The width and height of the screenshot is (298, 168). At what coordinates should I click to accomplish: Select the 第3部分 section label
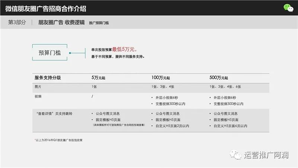click(17, 22)
